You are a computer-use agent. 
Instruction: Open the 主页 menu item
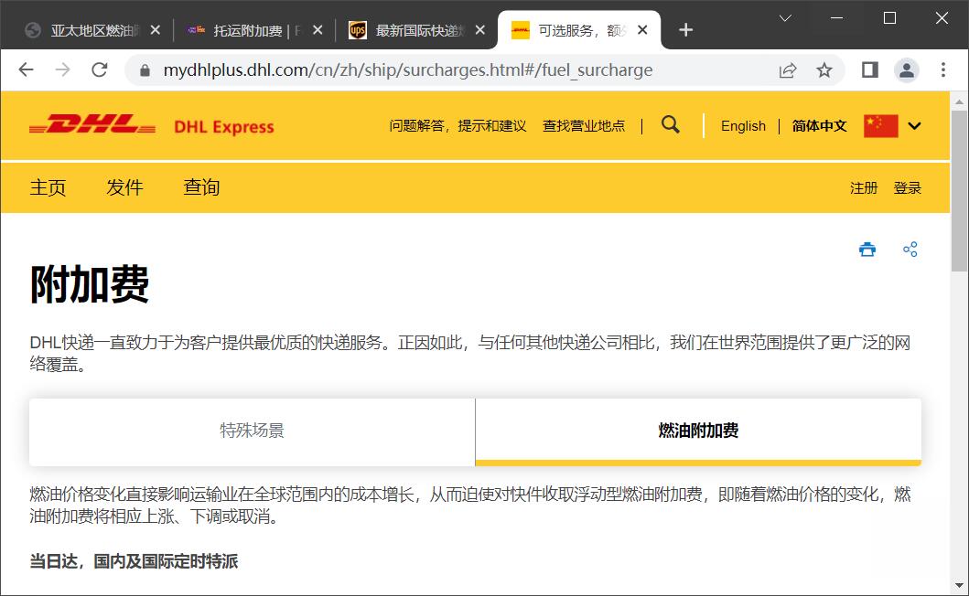coord(48,187)
